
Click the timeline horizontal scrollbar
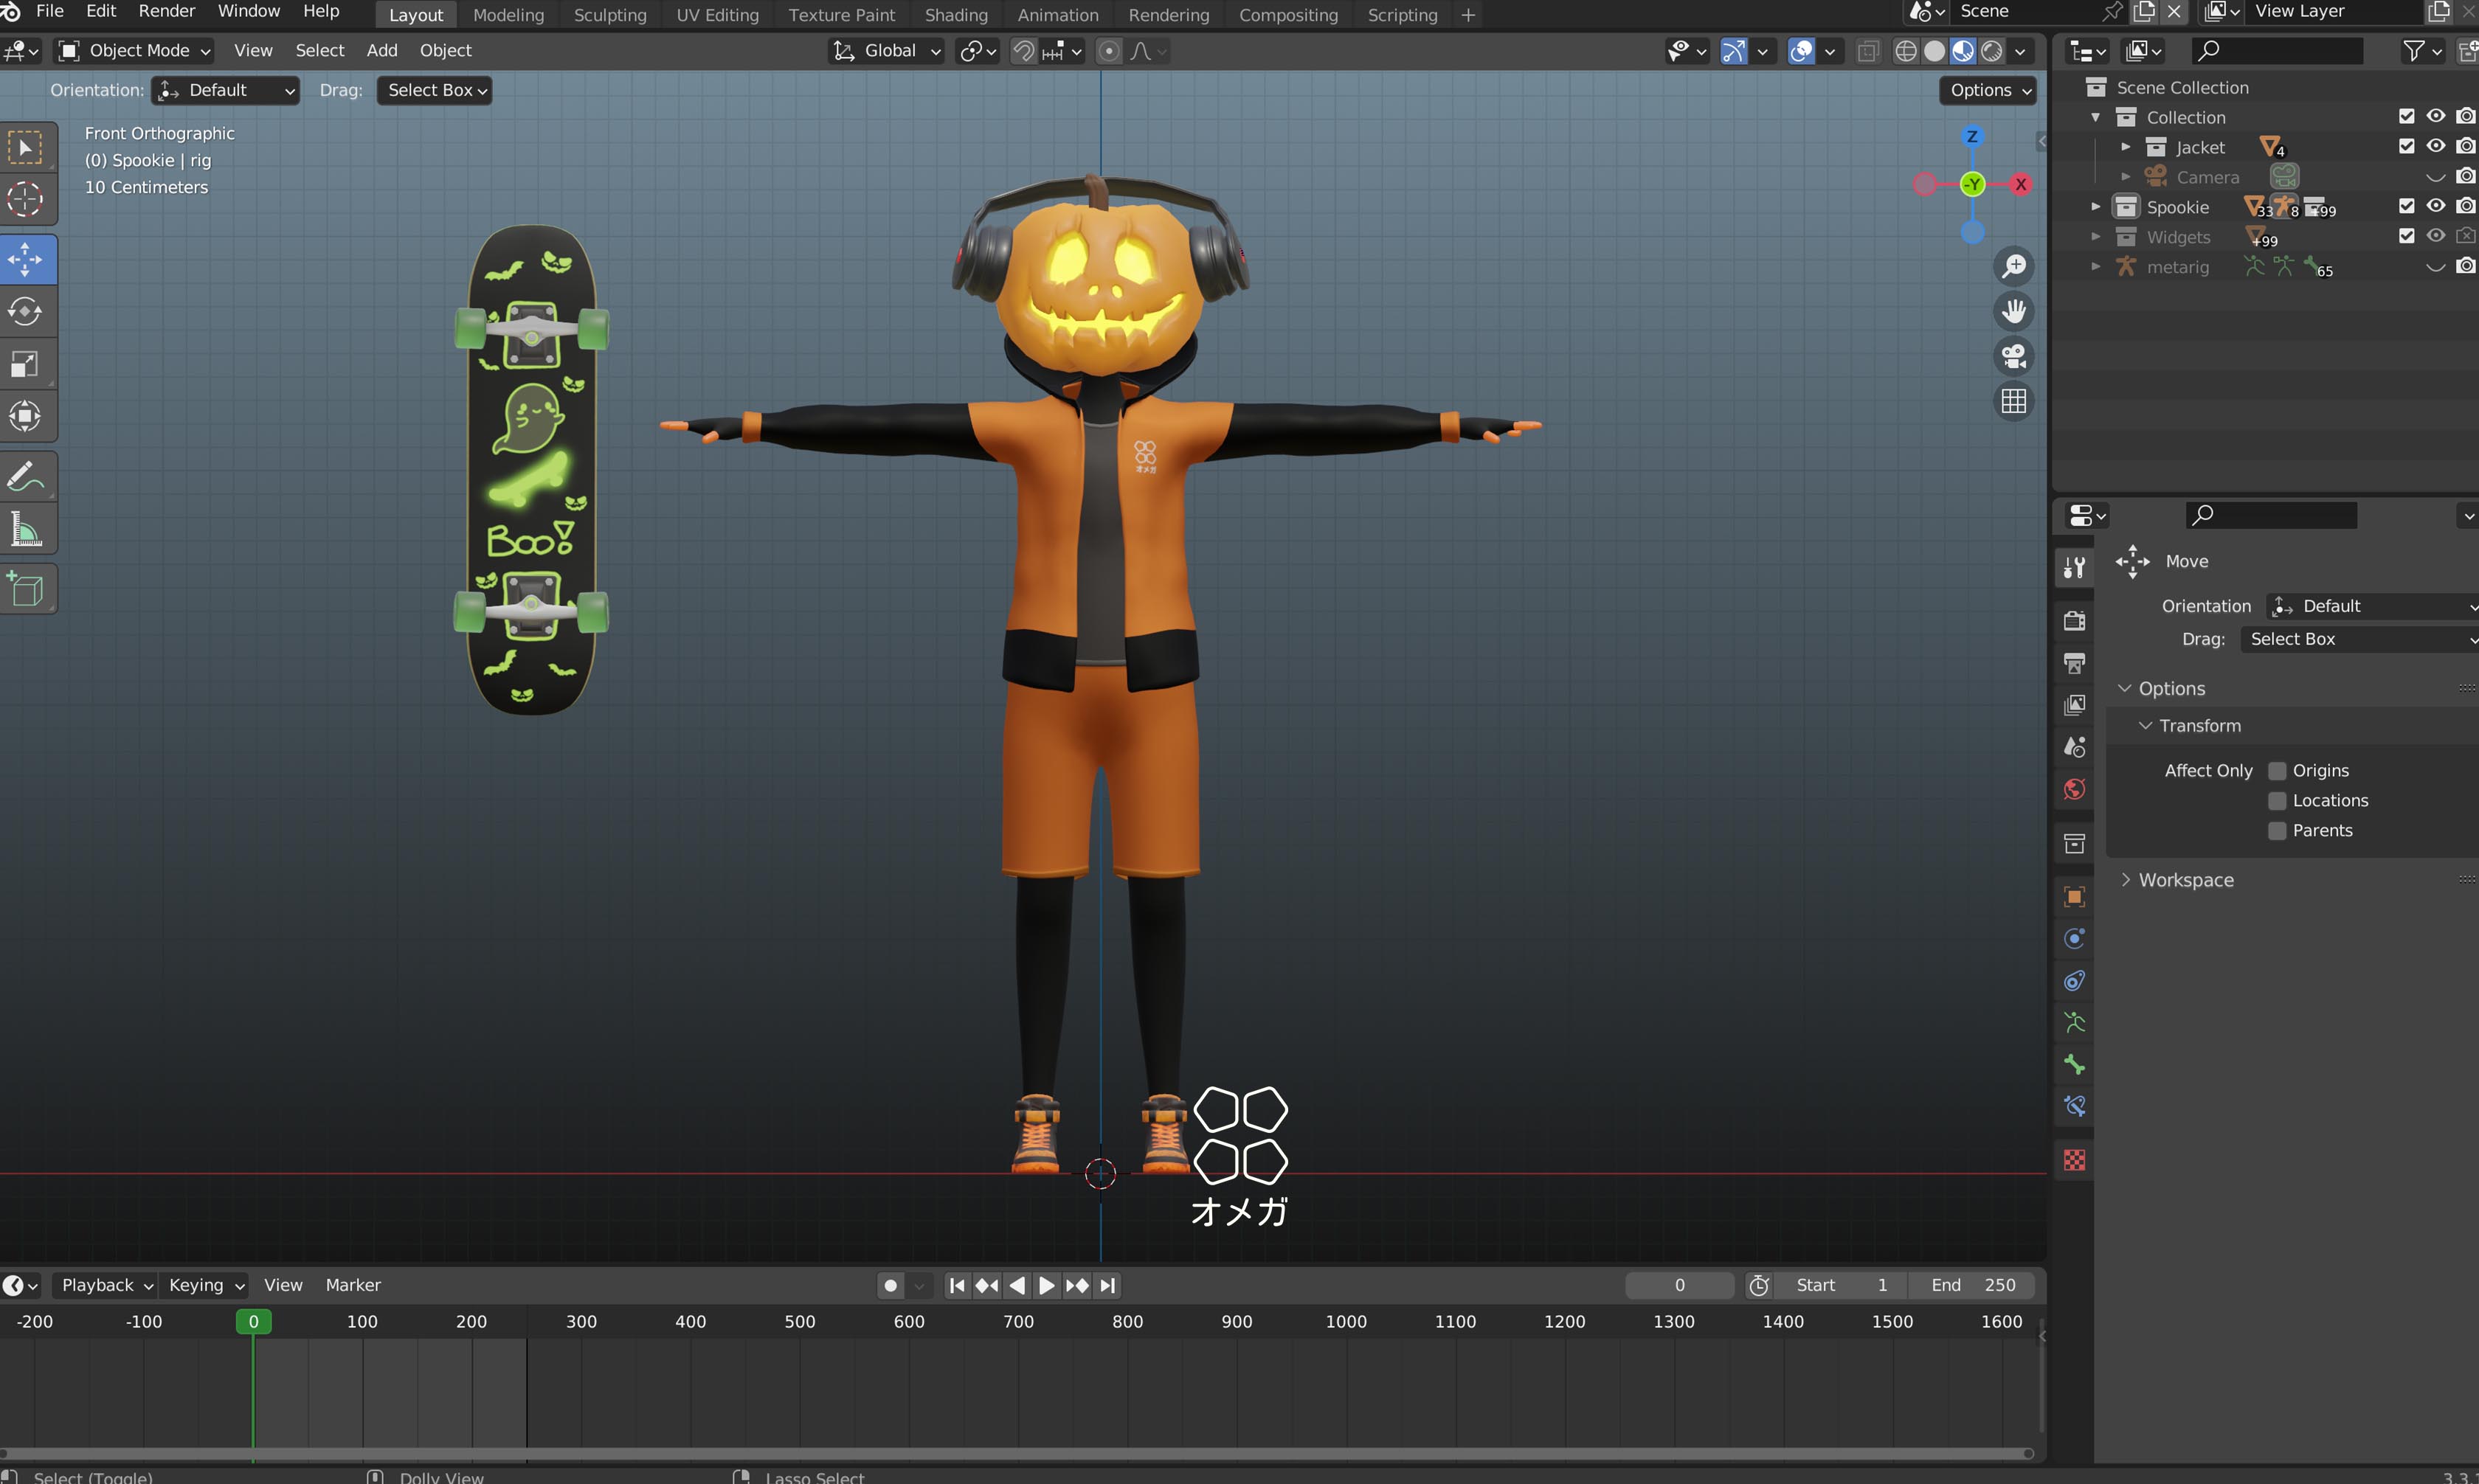coord(1017,1453)
